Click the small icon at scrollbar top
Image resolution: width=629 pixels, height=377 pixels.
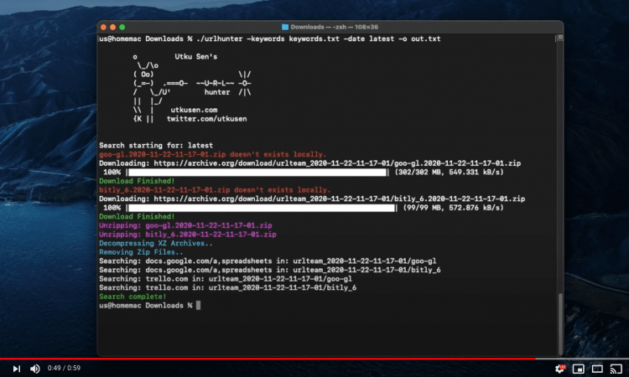pyautogui.click(x=560, y=37)
